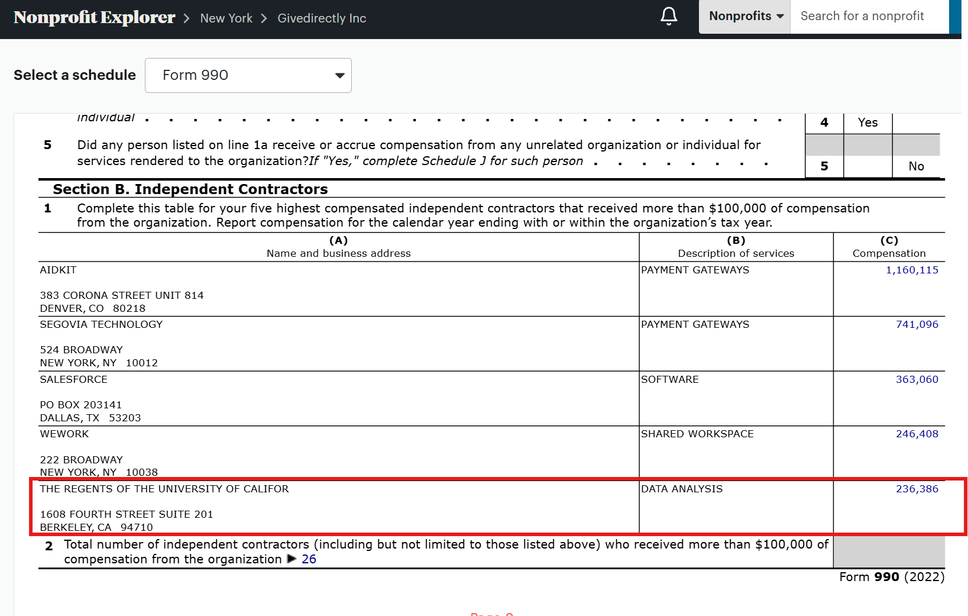The image size is (968, 616).
Task: Select WeWork compensation 246,408
Action: 917,434
